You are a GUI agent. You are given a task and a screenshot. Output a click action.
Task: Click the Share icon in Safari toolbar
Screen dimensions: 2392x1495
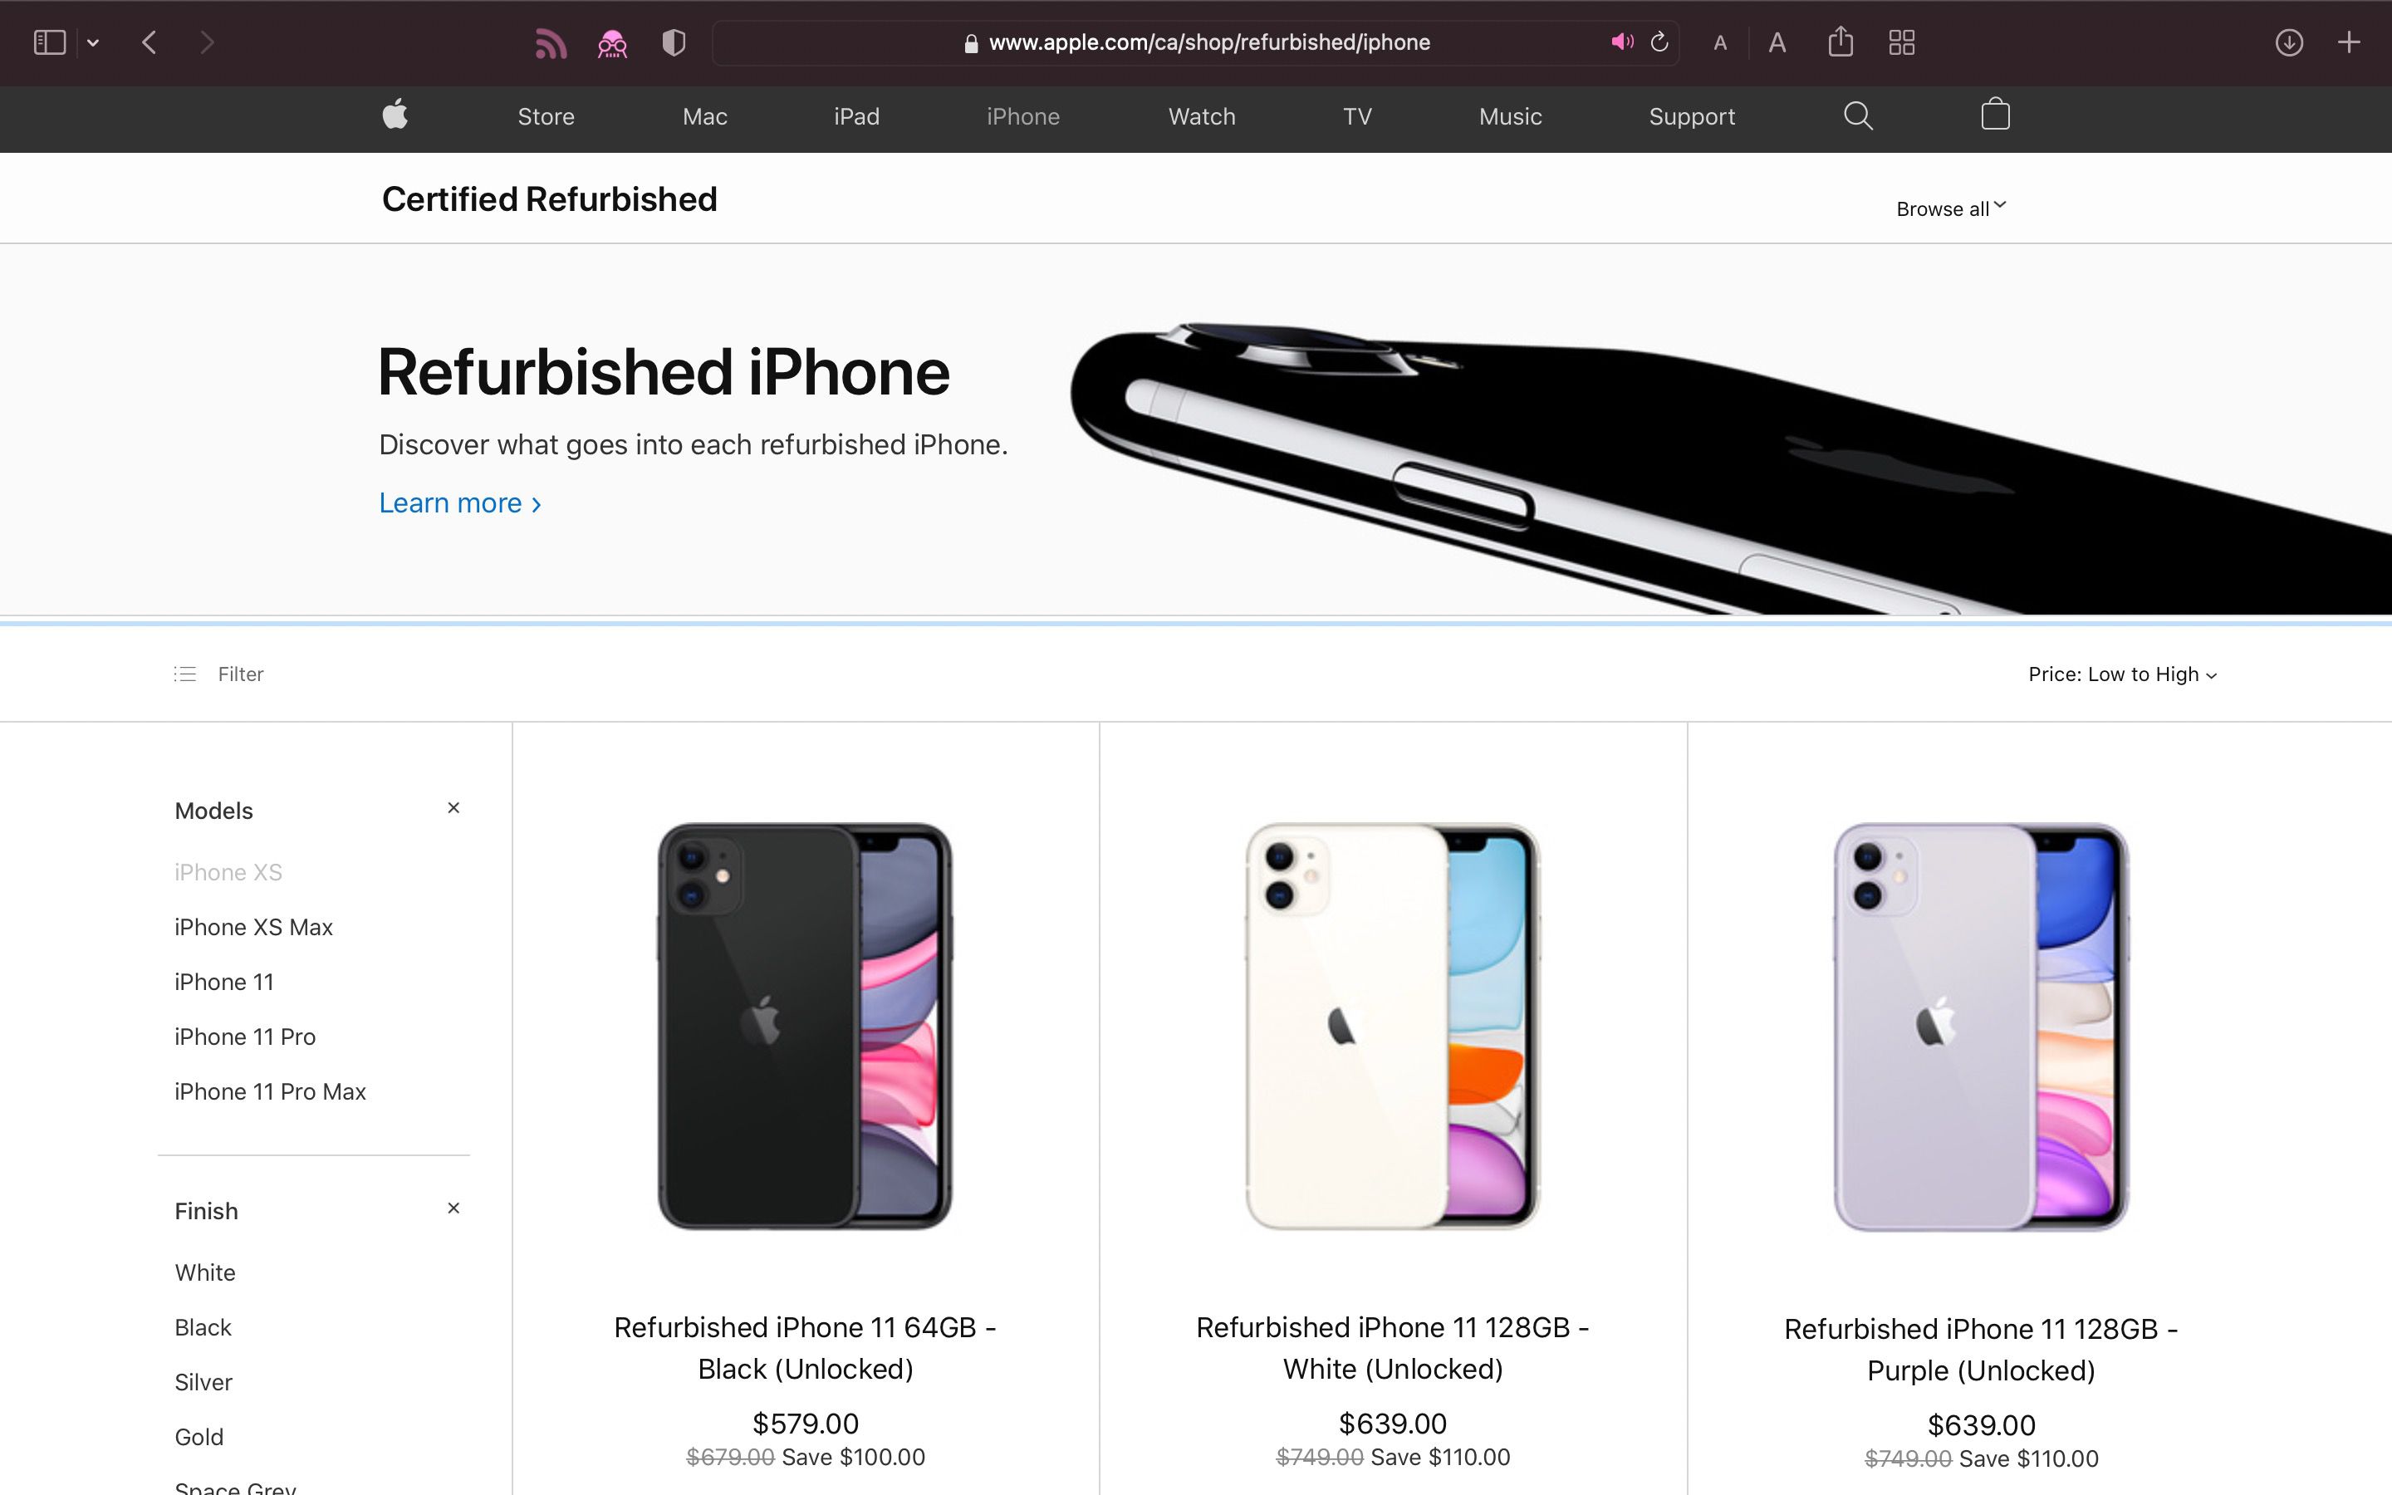[x=1840, y=42]
